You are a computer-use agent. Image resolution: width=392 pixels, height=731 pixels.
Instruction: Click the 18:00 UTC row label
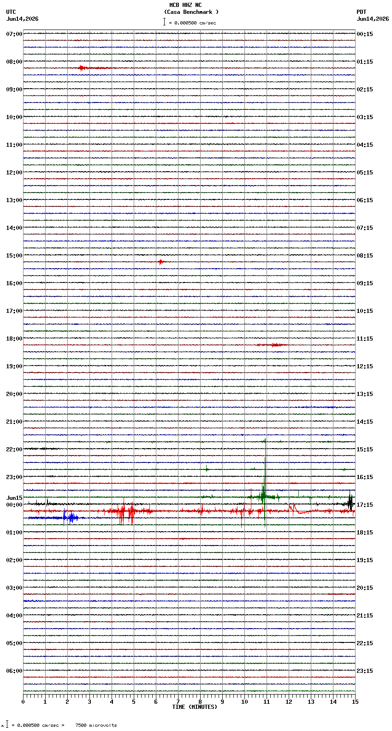click(14, 338)
